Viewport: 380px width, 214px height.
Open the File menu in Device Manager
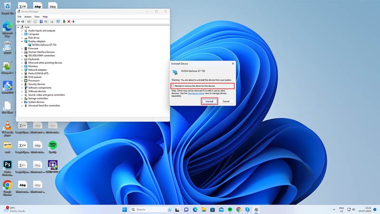[19, 17]
